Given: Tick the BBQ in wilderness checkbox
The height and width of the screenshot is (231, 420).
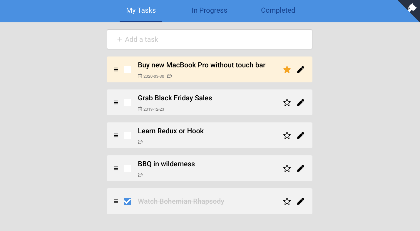Looking at the screenshot, I should coord(127,168).
